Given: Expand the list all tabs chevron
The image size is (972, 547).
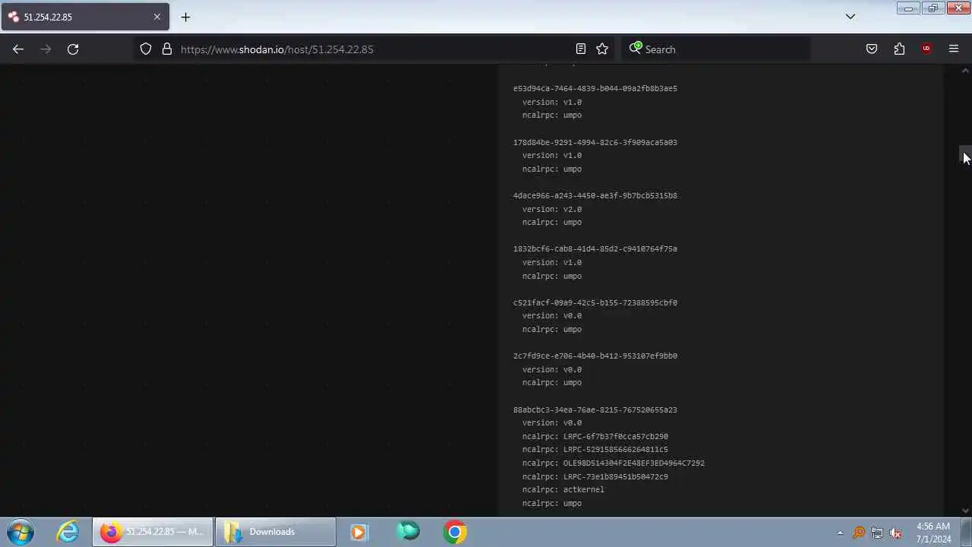Looking at the screenshot, I should pos(850,17).
